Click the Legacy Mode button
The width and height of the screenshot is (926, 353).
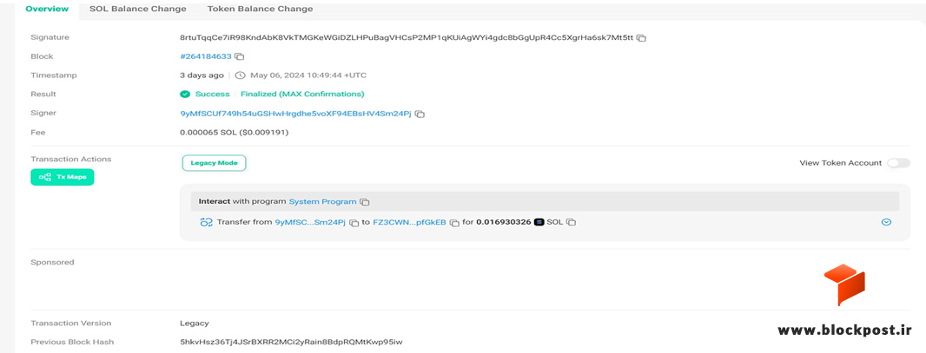coord(214,163)
